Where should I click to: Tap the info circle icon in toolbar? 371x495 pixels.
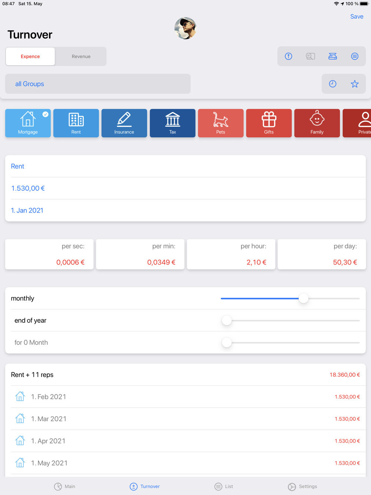(x=289, y=56)
